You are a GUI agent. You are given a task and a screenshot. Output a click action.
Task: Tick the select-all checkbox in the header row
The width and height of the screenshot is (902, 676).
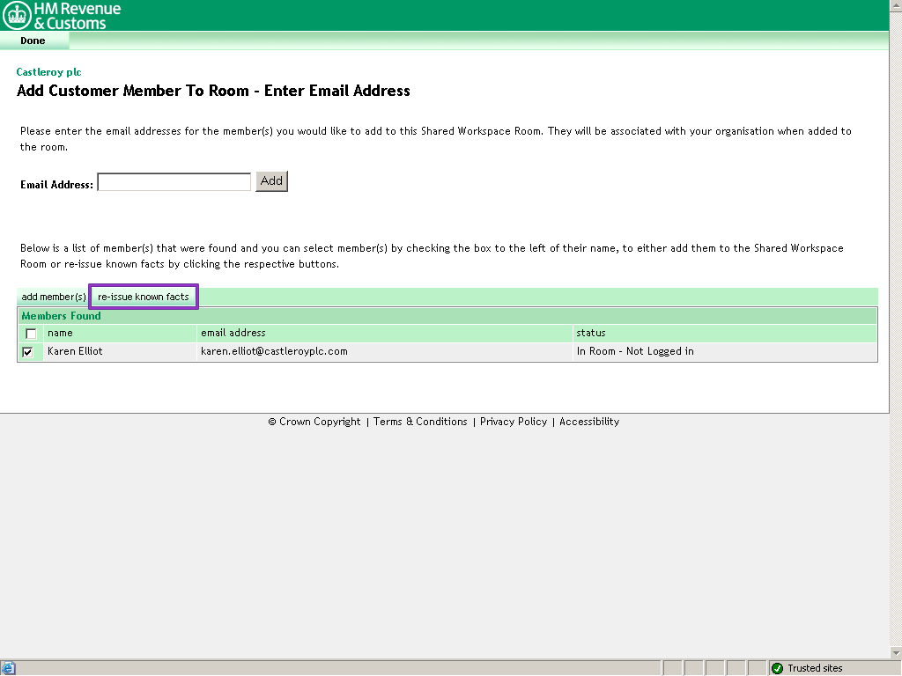point(31,334)
